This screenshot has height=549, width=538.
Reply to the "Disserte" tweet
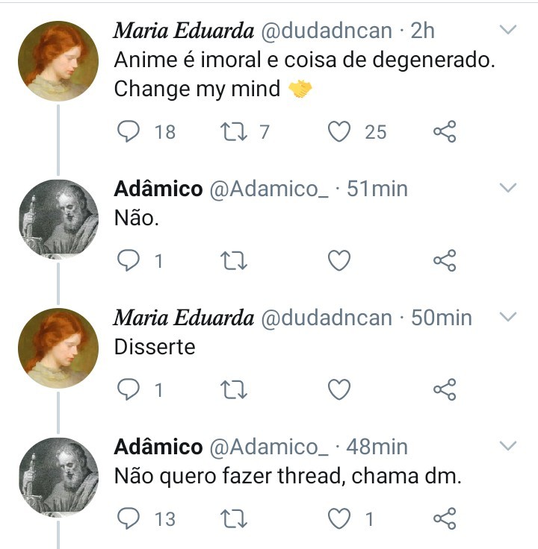click(x=129, y=389)
